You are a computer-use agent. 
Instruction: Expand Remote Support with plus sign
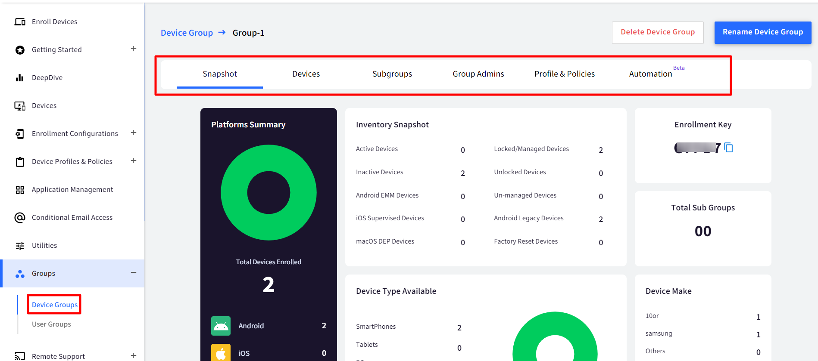(134, 356)
